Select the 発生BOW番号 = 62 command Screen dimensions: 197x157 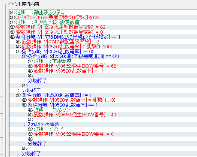[75, 66]
